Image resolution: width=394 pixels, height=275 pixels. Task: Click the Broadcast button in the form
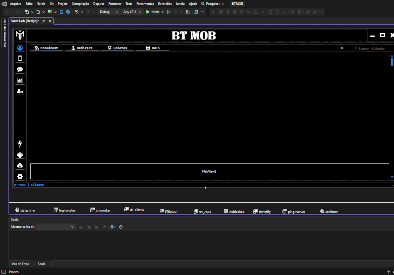(x=46, y=48)
